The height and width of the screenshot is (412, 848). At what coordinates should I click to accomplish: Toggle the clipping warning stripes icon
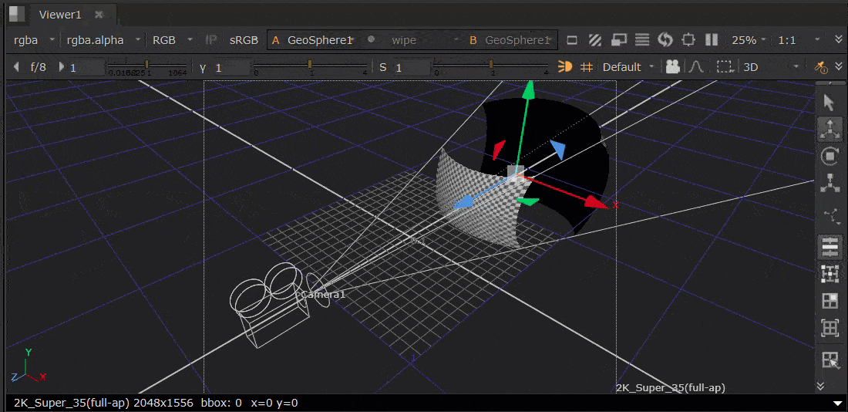(595, 40)
